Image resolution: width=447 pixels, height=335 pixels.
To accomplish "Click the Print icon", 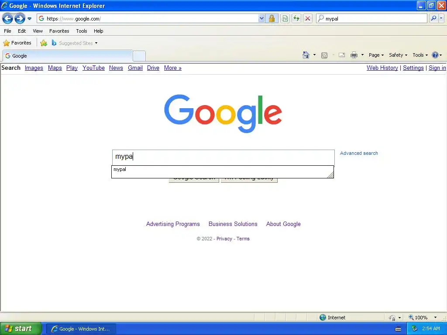I will (x=354, y=55).
